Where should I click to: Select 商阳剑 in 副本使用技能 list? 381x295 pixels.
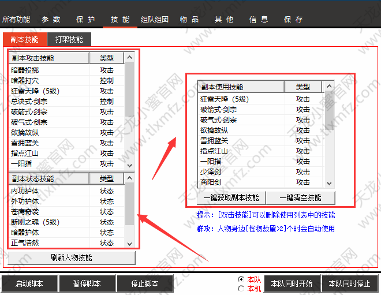pos(261,182)
